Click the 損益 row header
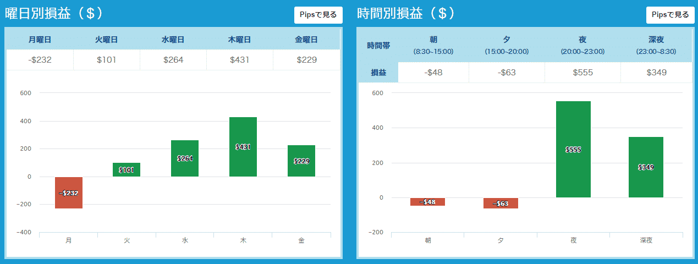698x264 pixels. click(378, 73)
